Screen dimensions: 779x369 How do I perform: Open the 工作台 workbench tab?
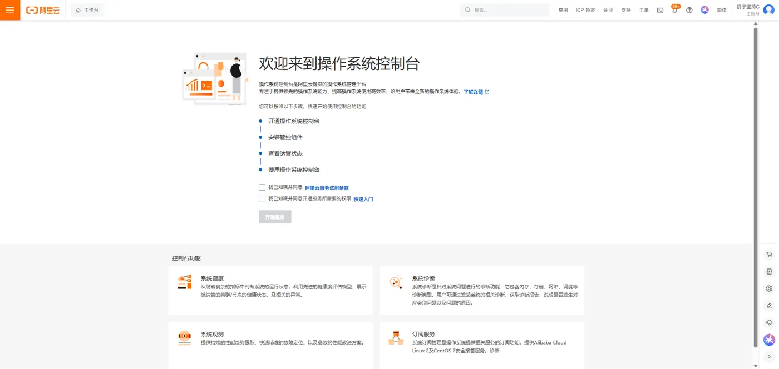pos(87,10)
